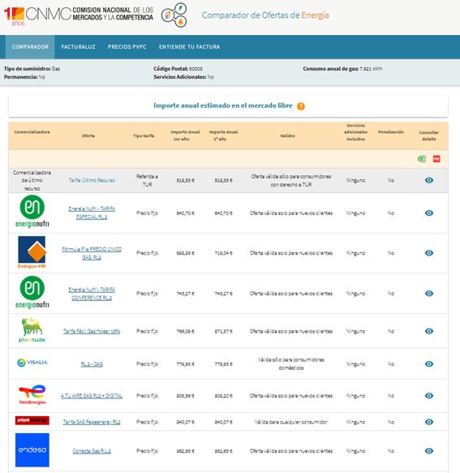View detail eye for TARIFA CONFERENCE RL.2 row
The width and height of the screenshot is (460, 473).
(429, 293)
